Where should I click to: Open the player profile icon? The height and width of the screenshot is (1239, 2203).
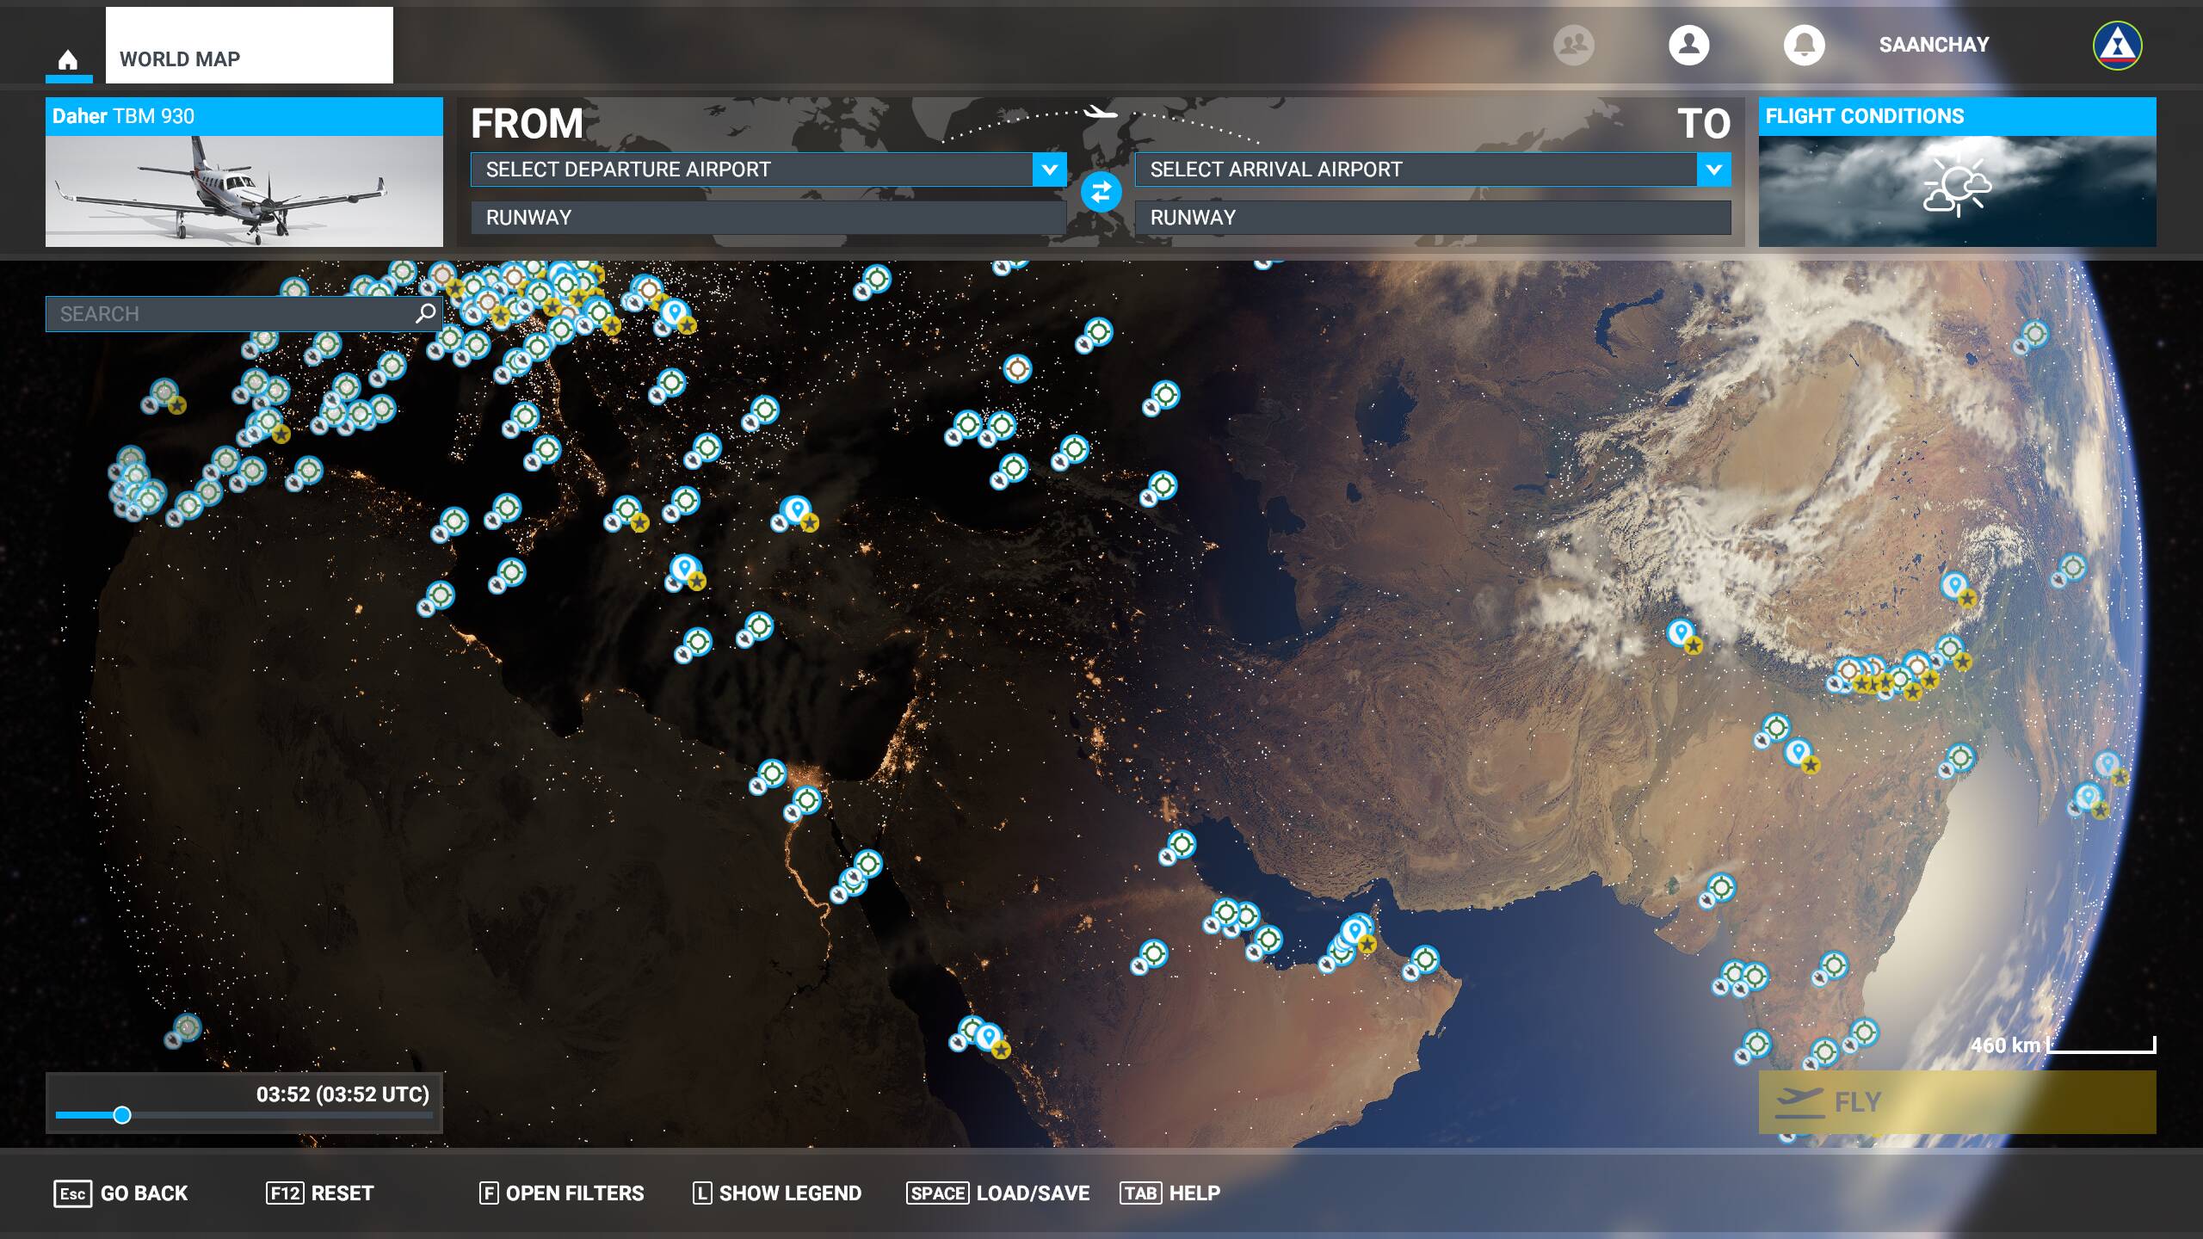click(x=1689, y=44)
